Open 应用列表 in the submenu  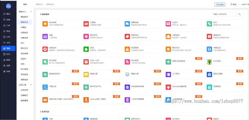pyautogui.click(x=25, y=90)
